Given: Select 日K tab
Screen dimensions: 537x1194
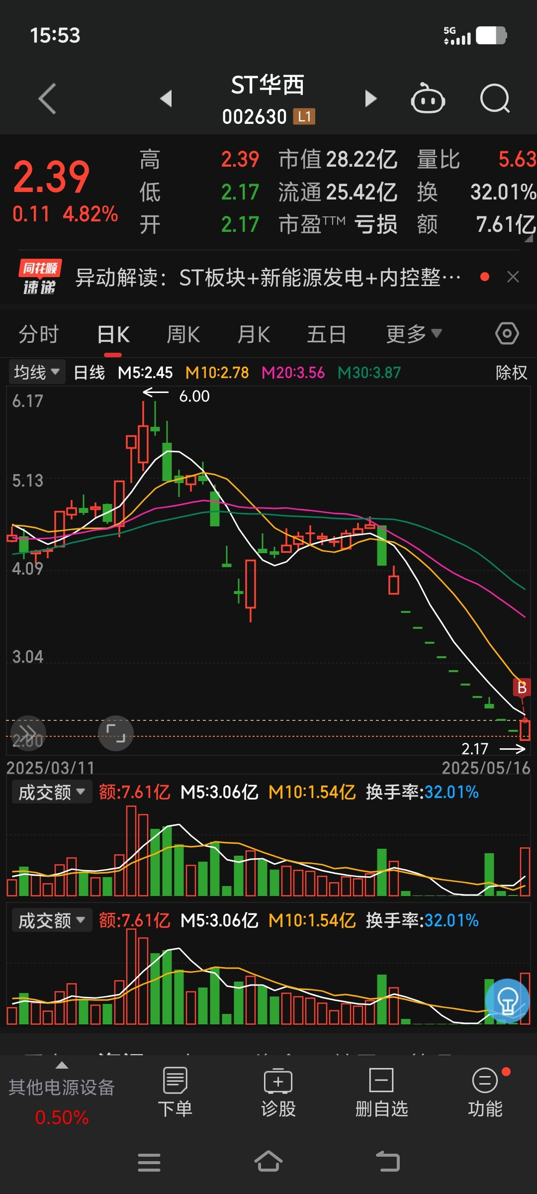Looking at the screenshot, I should coord(113,334).
